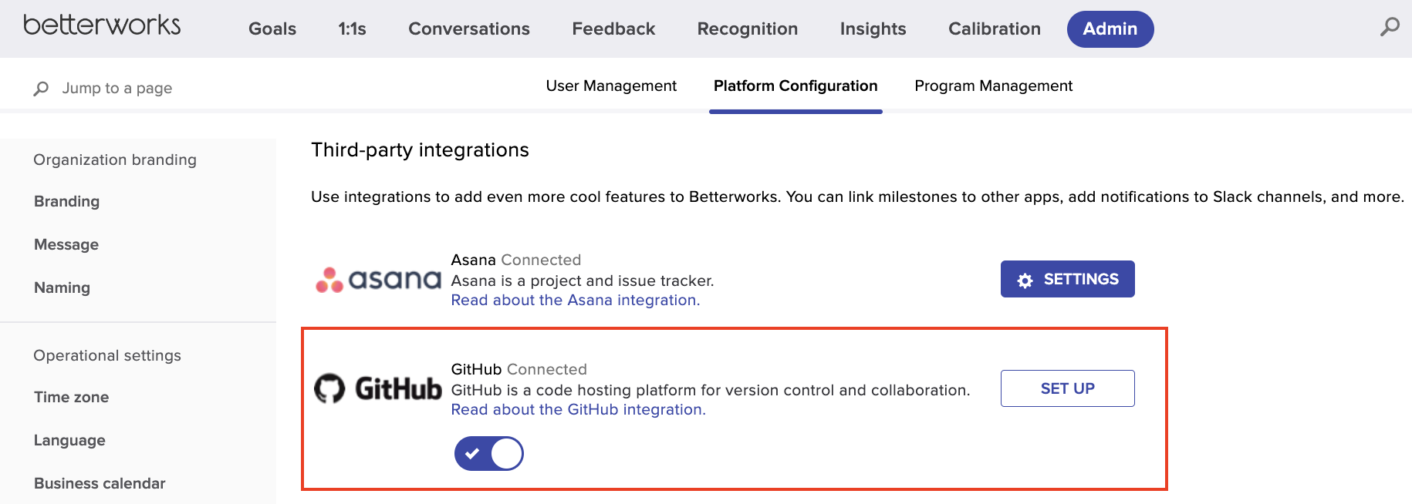1412x504 pixels.
Task: Click the Organization branding section label
Action: coord(115,160)
